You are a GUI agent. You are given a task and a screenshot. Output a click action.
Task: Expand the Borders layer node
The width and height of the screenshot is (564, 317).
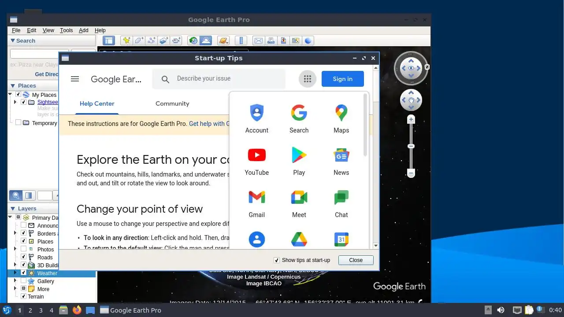(x=15, y=233)
